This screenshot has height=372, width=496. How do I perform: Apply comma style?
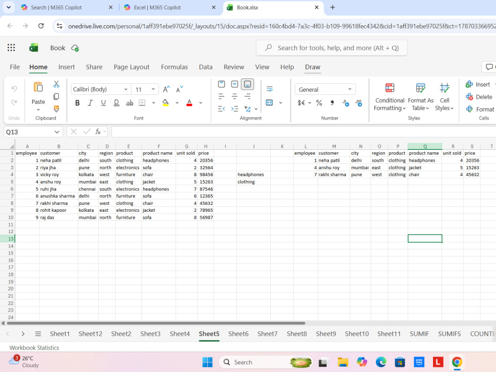pyautogui.click(x=332, y=103)
